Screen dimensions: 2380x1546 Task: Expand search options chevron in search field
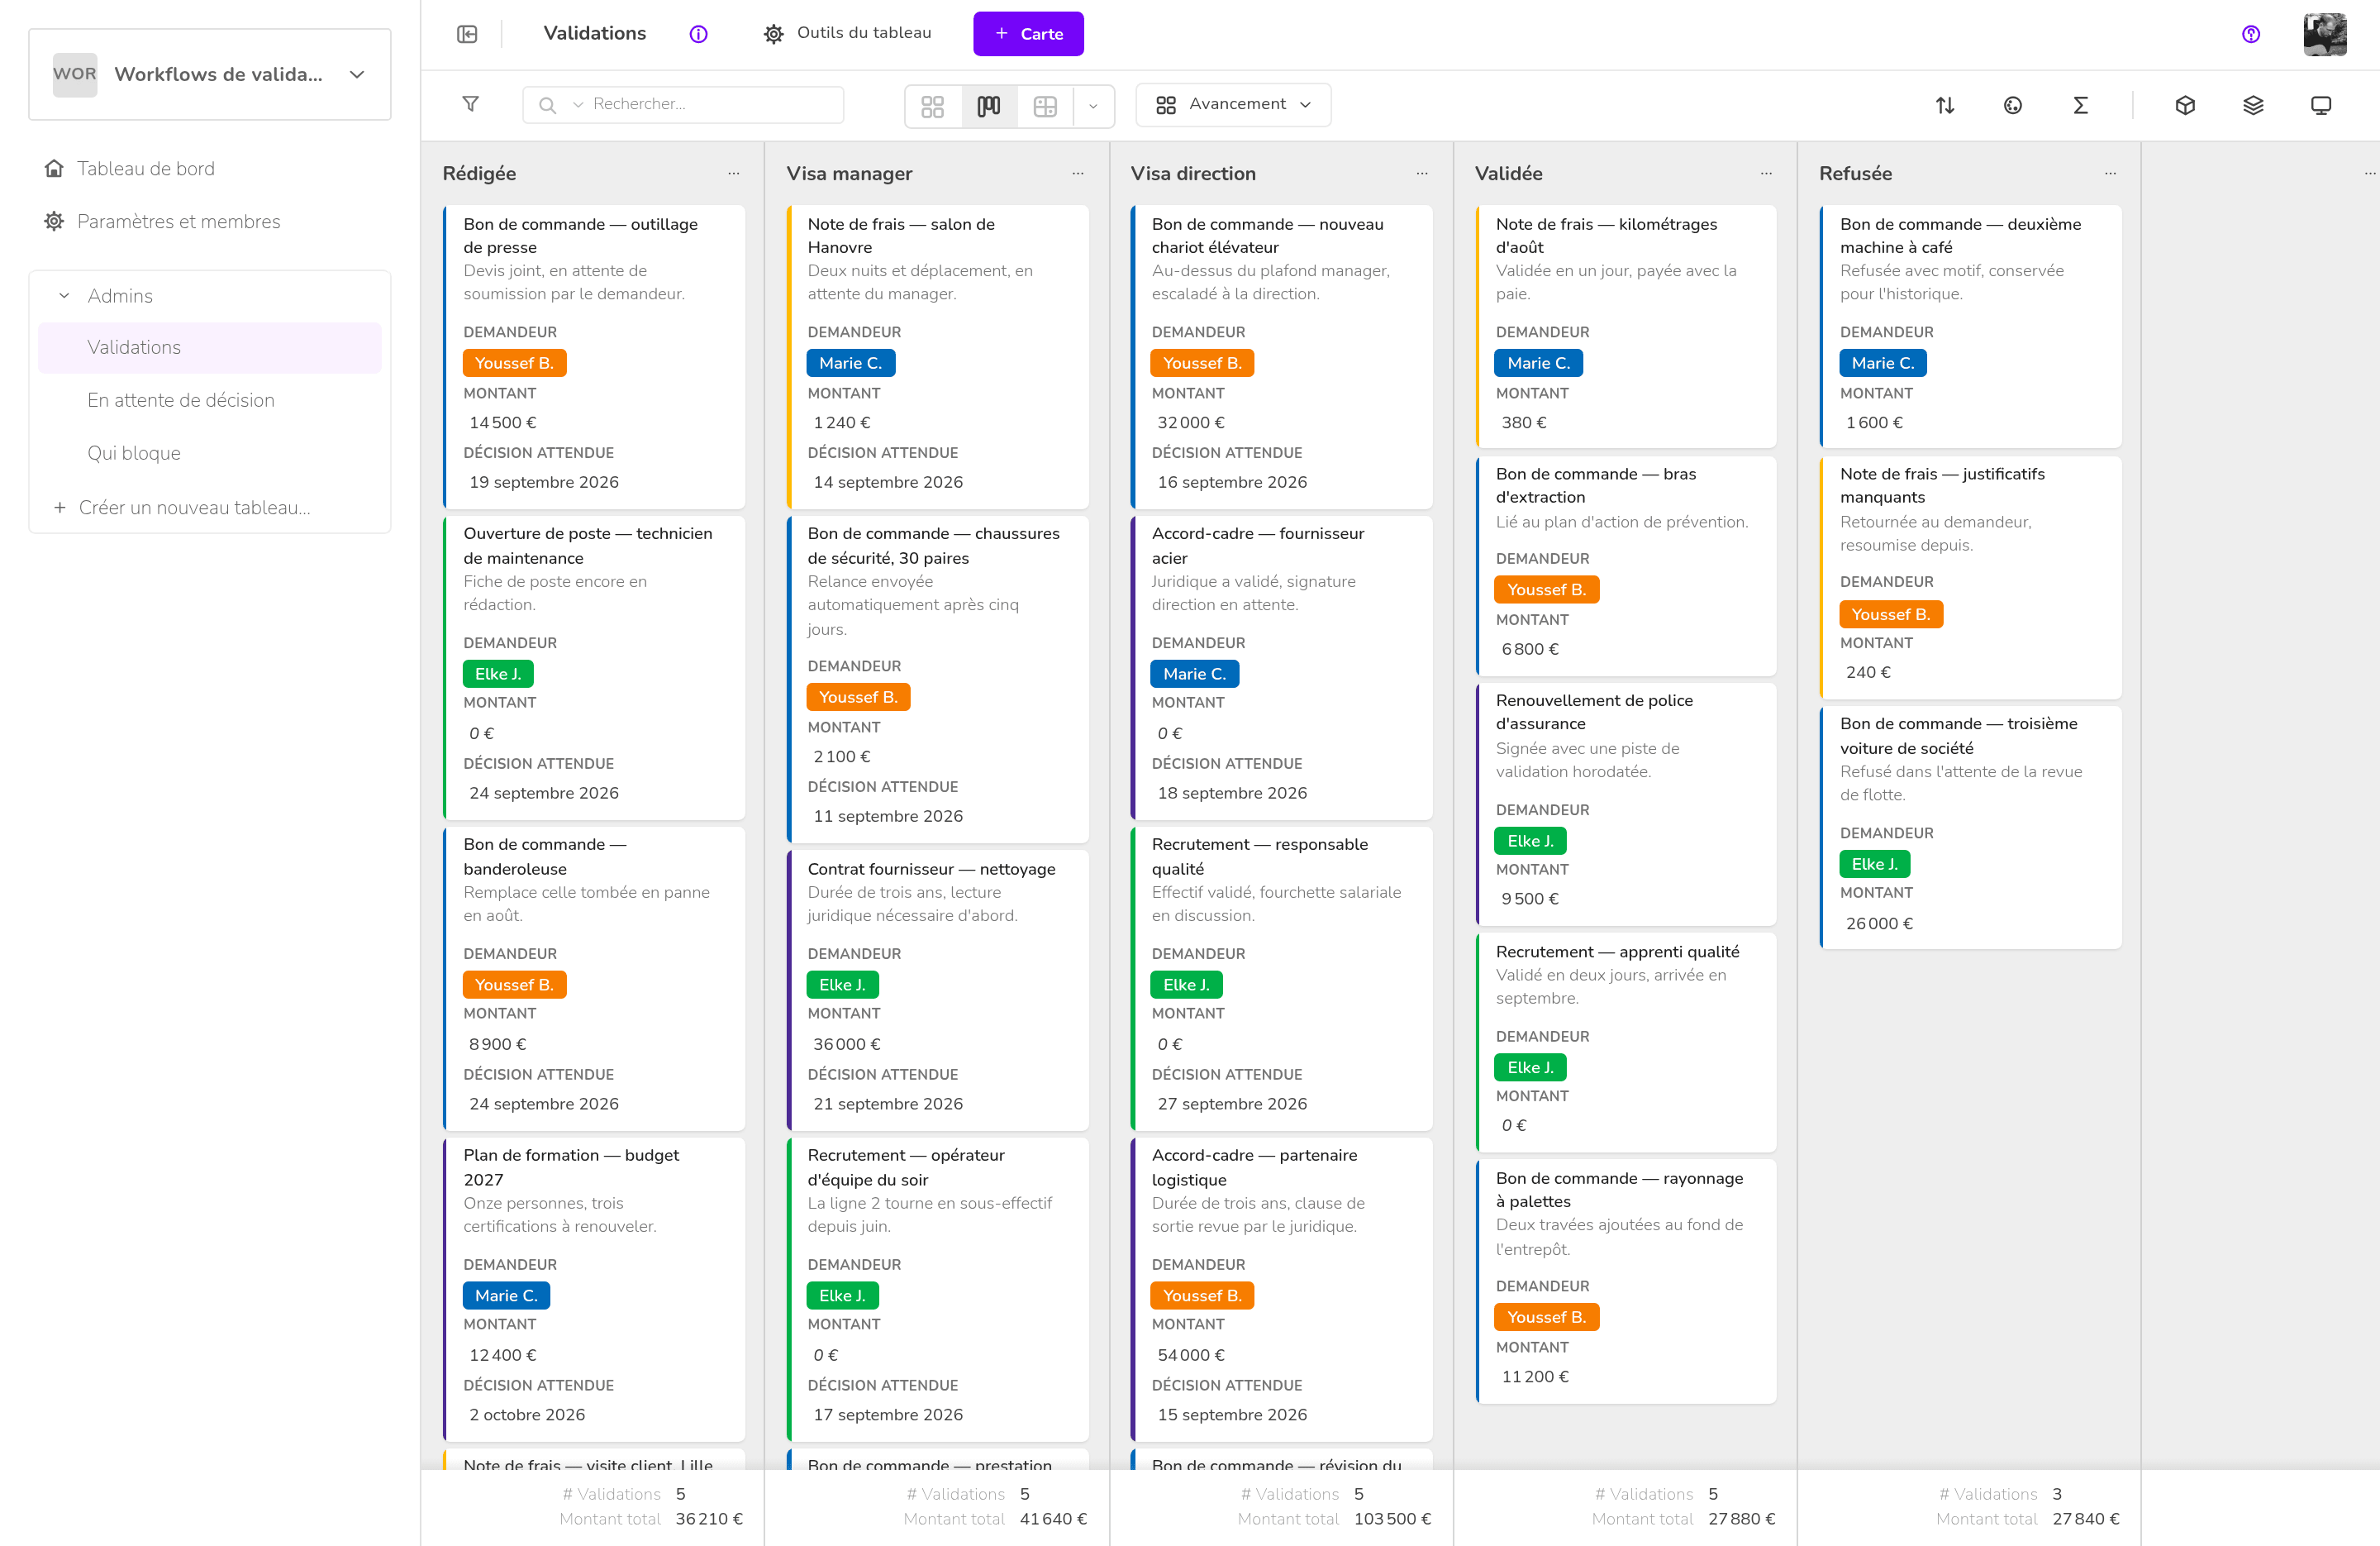point(578,104)
